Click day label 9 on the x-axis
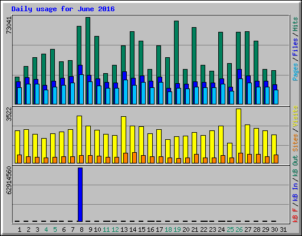Viewport: 302px width, 236px height. click(90, 230)
